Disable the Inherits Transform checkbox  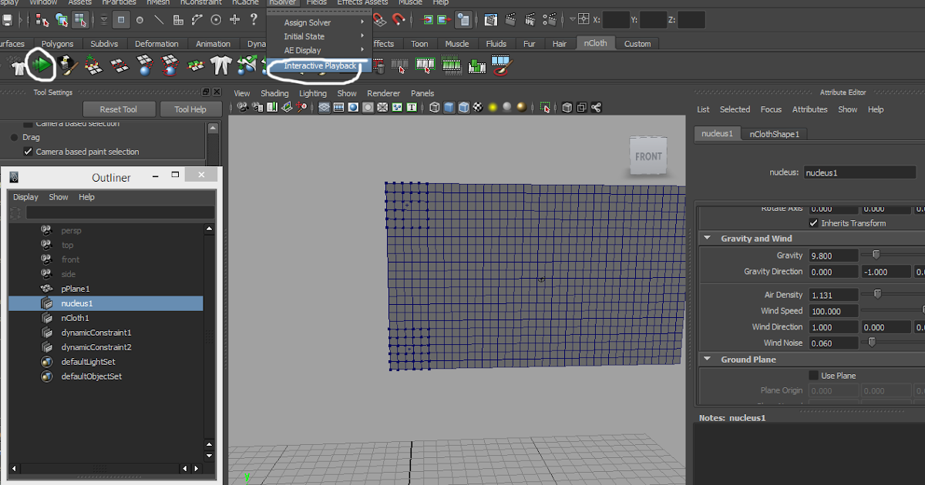pyautogui.click(x=814, y=223)
